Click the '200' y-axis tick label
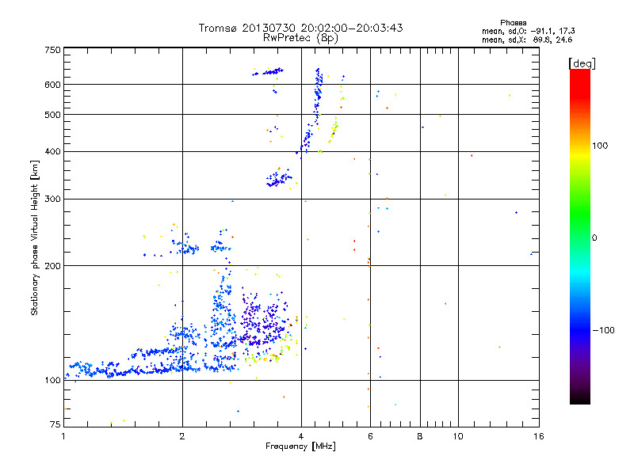The height and width of the screenshot is (475, 634). coord(52,266)
